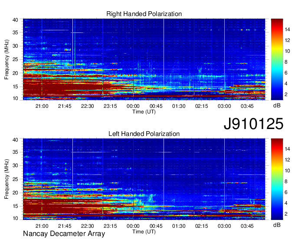Click 2 dB tick on Left Handed colorbar

286,214
